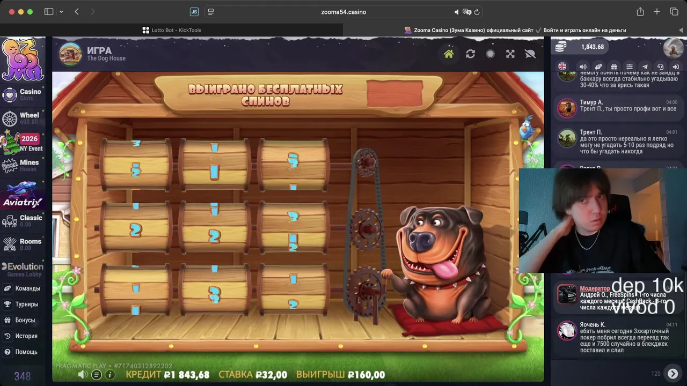Click КРЕДИТ ₽1 843,68 readout
687x386 pixels.
tap(167, 375)
